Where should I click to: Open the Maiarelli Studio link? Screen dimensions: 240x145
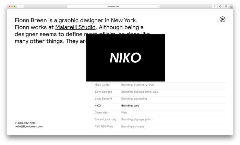tap(75, 27)
